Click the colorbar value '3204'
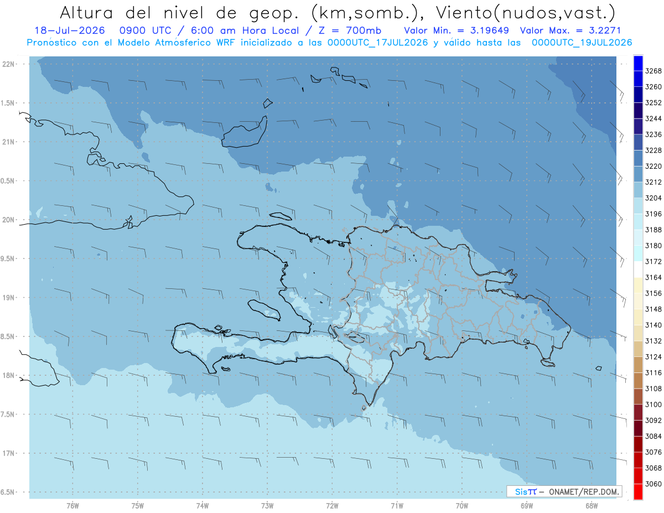Image resolution: width=664 pixels, height=513 pixels. pos(653,198)
